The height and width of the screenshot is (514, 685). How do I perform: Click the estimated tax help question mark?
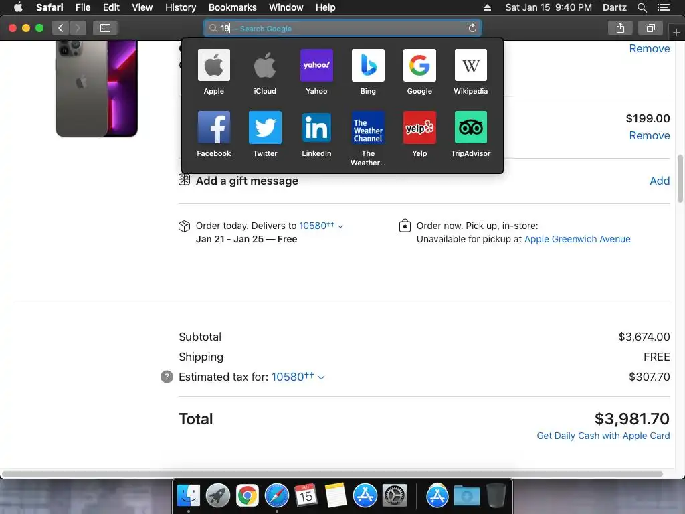167,377
